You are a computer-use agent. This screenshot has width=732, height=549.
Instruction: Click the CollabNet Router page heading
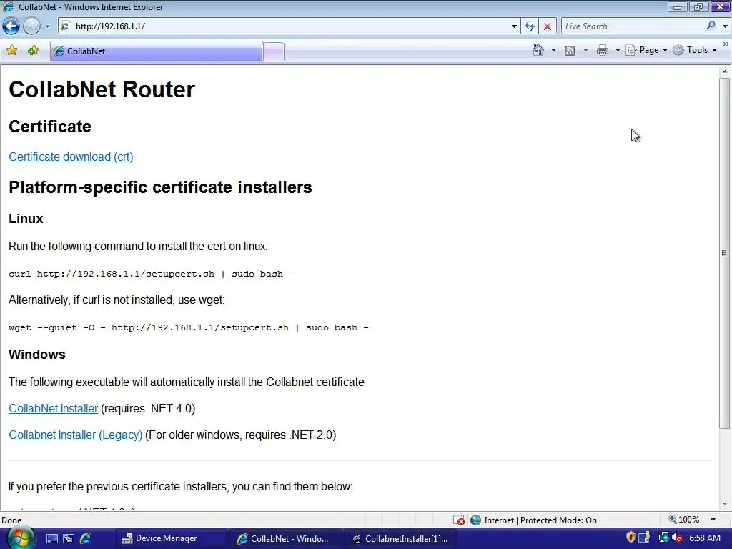(x=102, y=89)
